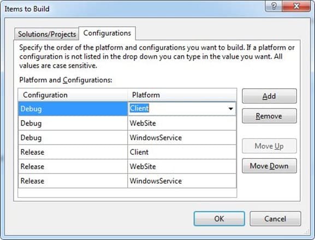Screen dimensions: 315x240
Task: Click the Configuration column header
Action: [x=73, y=95]
